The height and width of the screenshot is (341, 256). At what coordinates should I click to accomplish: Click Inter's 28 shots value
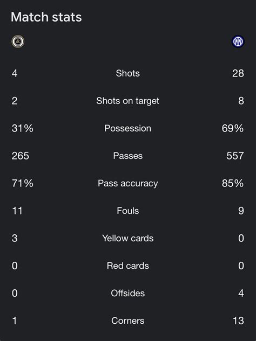tap(238, 73)
